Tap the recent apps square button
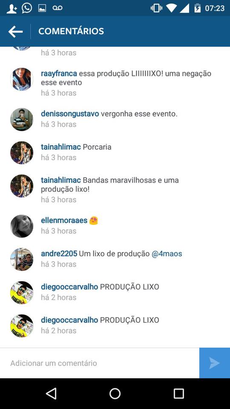The height and width of the screenshot is (409, 230). tap(178, 393)
